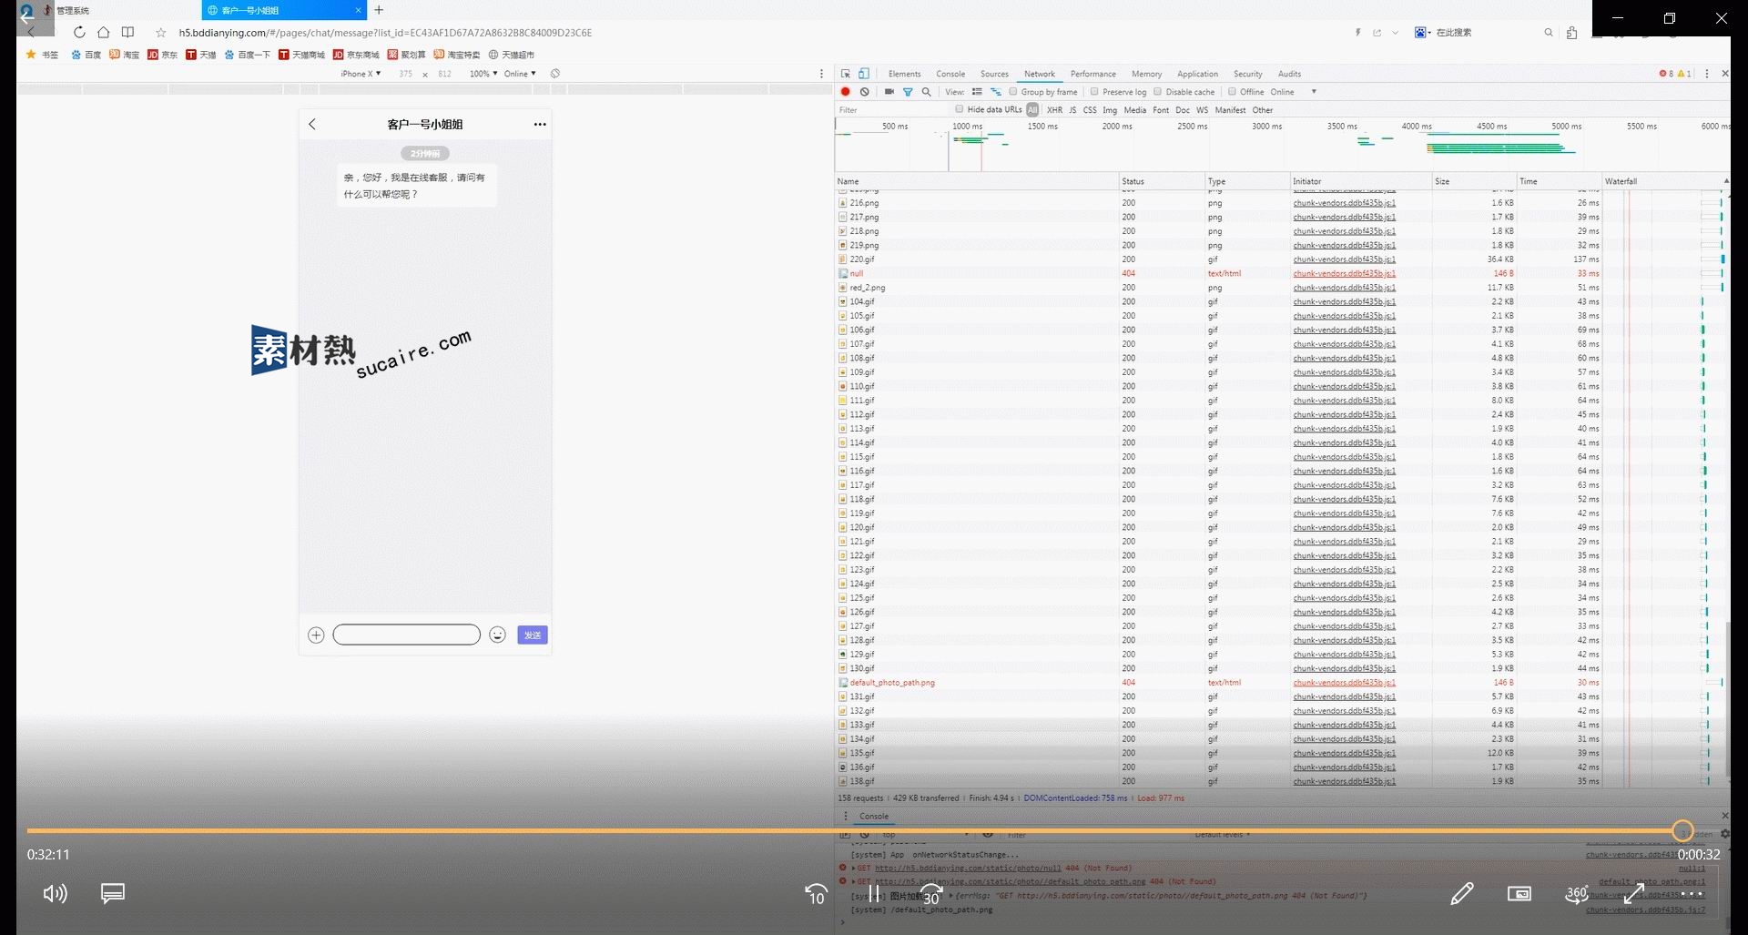Image resolution: width=1748 pixels, height=935 pixels.
Task: Open the 京东商城 bookmark
Action: (356, 55)
